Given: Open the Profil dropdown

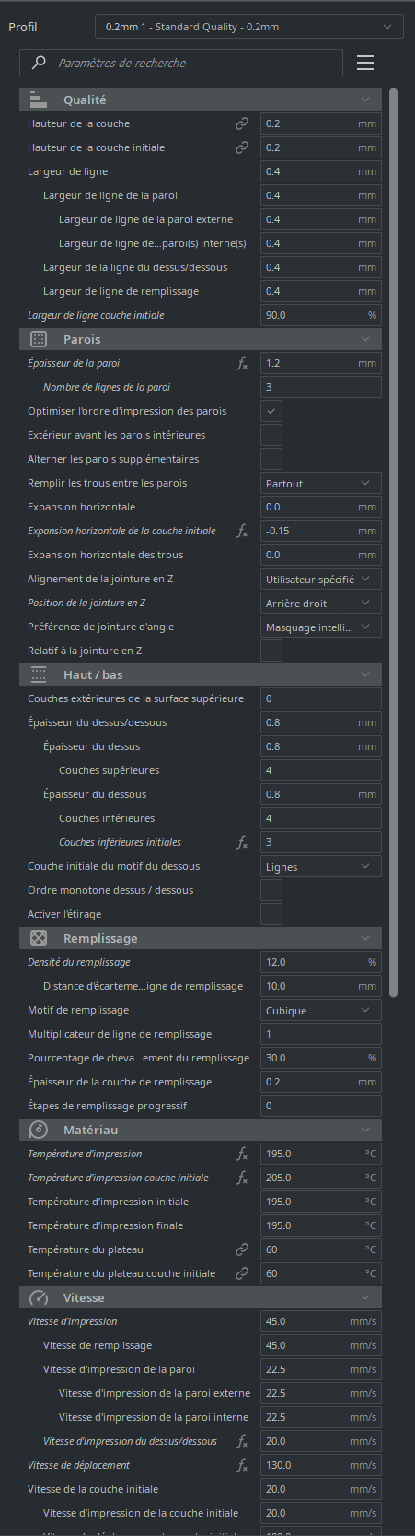Looking at the screenshot, I should click(248, 27).
